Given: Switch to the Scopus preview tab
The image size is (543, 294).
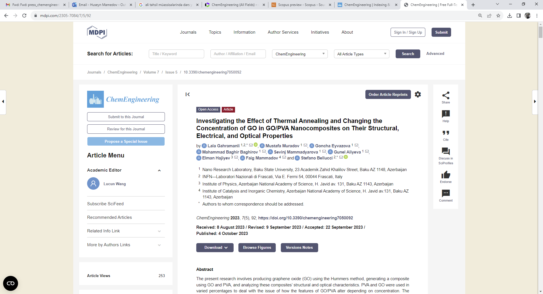Looking at the screenshot, I should tap(301, 5).
